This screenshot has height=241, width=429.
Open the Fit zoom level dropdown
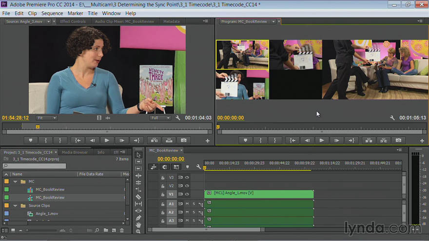(x=46, y=118)
